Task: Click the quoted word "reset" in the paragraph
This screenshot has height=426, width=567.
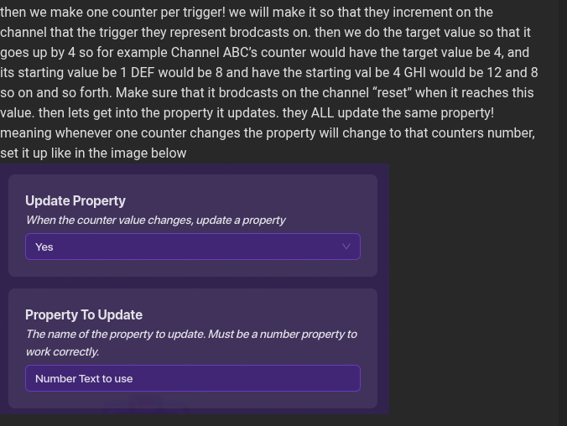Action: (x=393, y=92)
